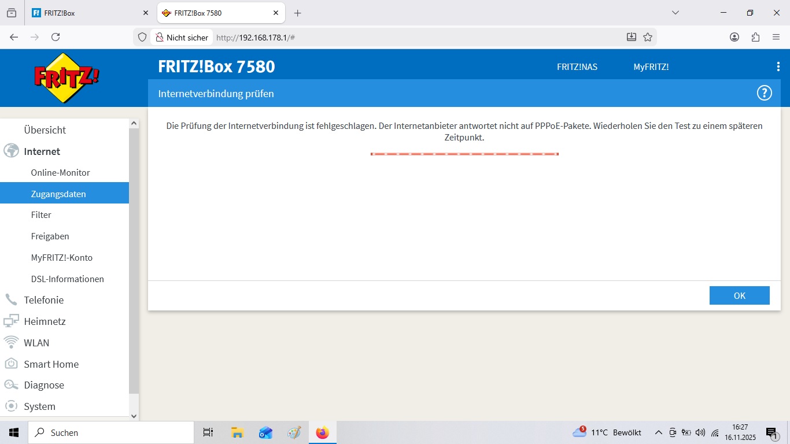Click the System icon in sidebar
790x444 pixels.
11,406
